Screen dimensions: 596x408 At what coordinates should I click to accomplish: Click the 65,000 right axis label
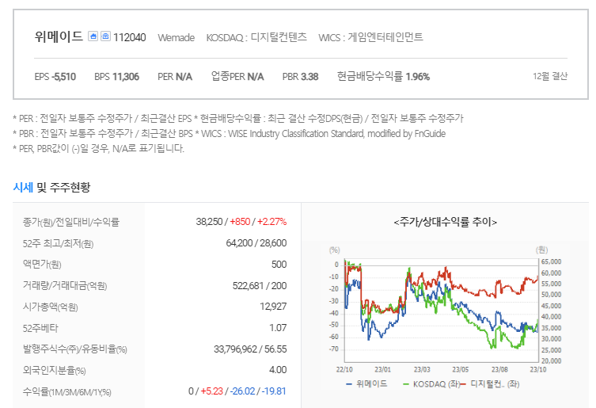tap(551, 262)
